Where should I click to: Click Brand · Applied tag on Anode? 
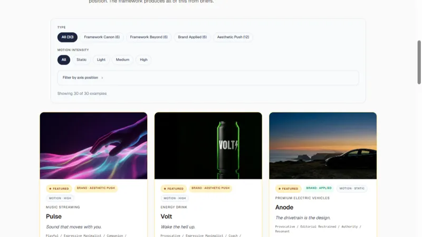coord(319,188)
